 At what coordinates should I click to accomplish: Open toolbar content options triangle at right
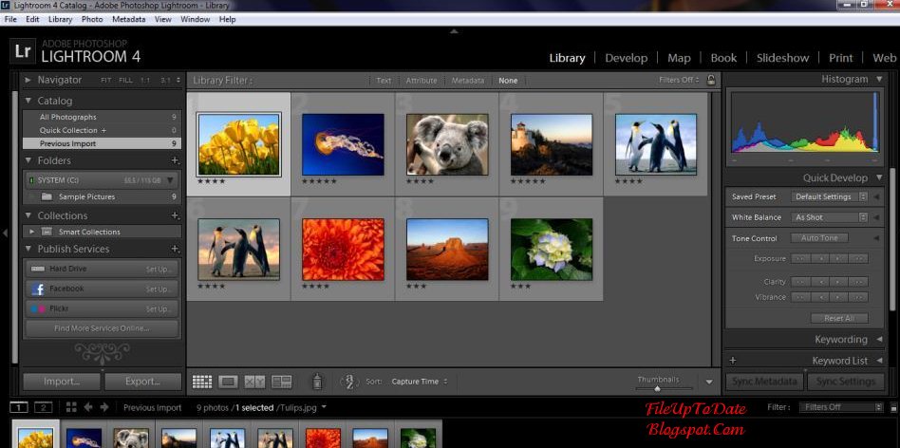point(709,382)
